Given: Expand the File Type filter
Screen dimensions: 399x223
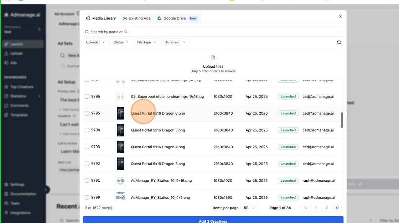Looking at the screenshot, I should [x=146, y=42].
